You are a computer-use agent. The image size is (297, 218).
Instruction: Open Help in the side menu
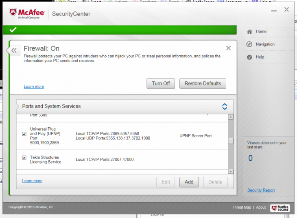pyautogui.click(x=260, y=57)
